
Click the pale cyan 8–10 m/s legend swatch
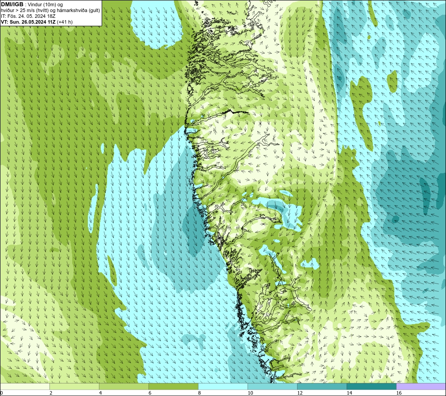(223, 386)
